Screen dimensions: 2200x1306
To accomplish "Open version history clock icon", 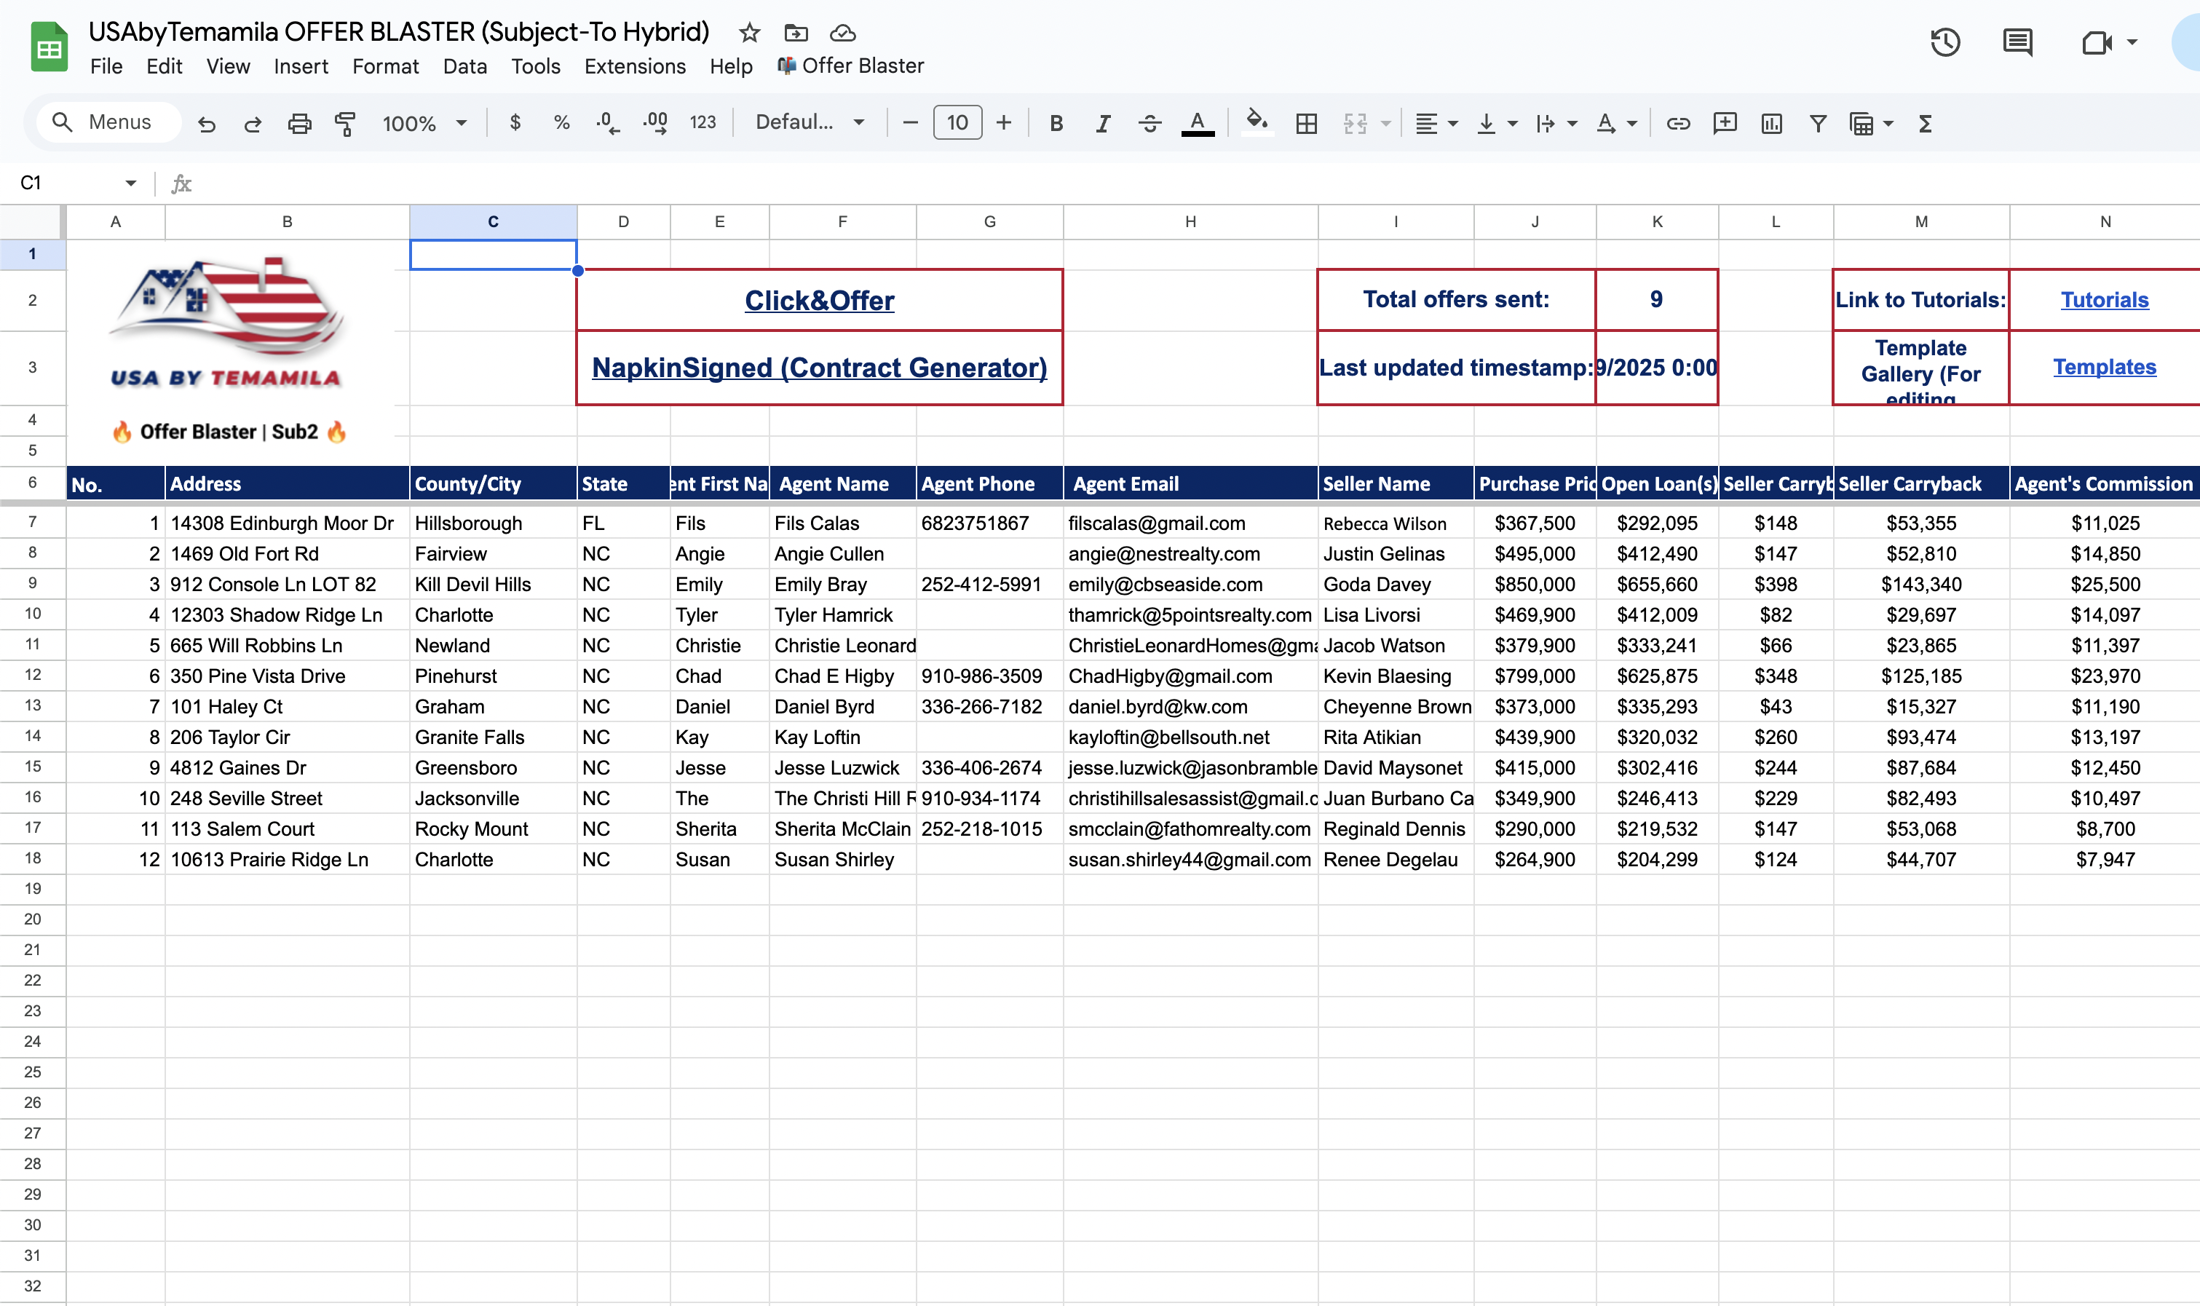I will [x=1944, y=42].
